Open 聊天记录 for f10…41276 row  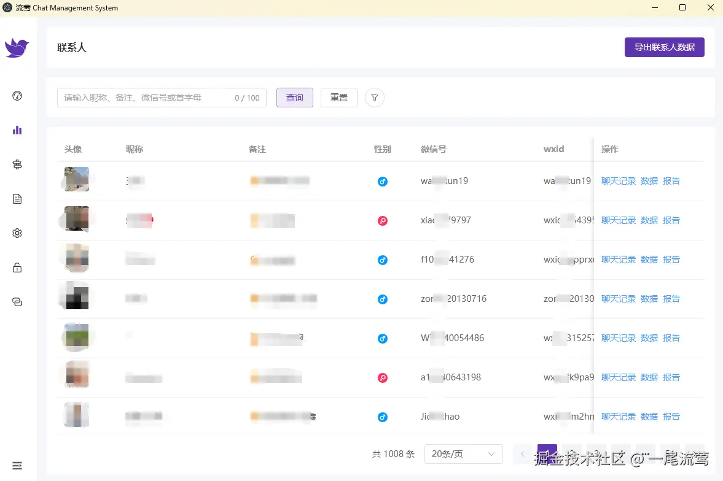619,260
